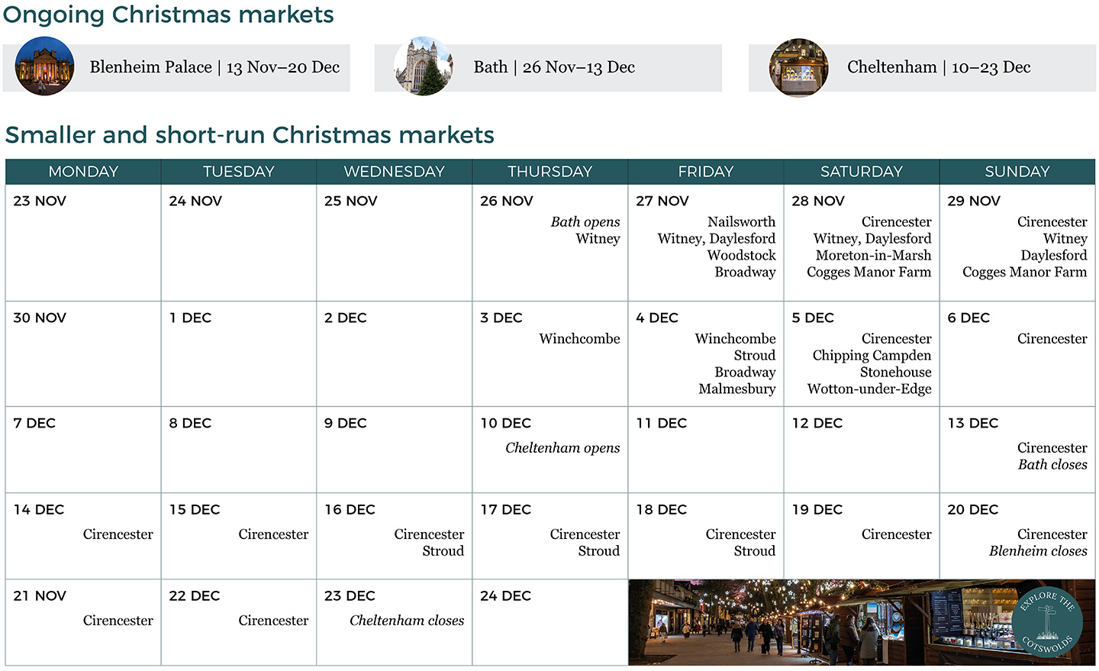Select the '30 NOV' date label
The width and height of the screenshot is (1099, 671).
(40, 318)
